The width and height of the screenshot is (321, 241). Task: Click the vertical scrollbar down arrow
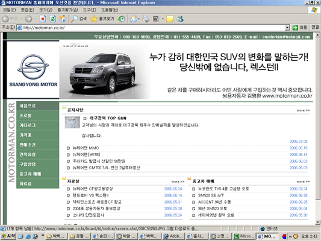tap(317, 222)
